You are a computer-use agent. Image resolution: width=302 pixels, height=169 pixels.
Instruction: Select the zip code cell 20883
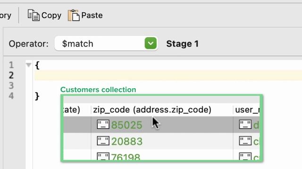[162, 141]
